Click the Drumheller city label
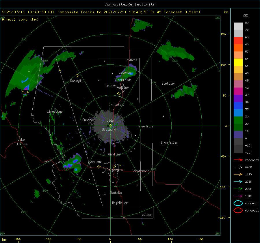The width and height of the screenshot is (260, 243). point(169,142)
